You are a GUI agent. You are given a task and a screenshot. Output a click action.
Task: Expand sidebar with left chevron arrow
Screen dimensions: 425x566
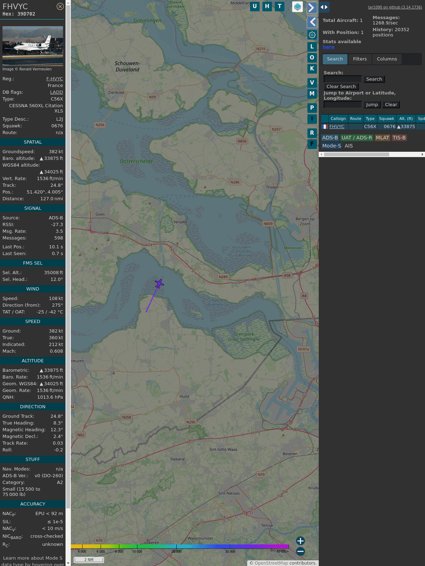click(312, 22)
